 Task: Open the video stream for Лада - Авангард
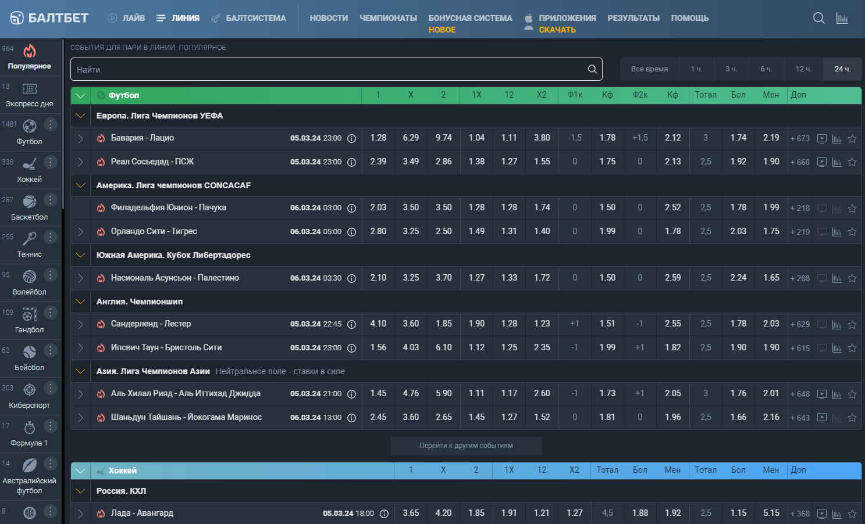click(x=821, y=514)
